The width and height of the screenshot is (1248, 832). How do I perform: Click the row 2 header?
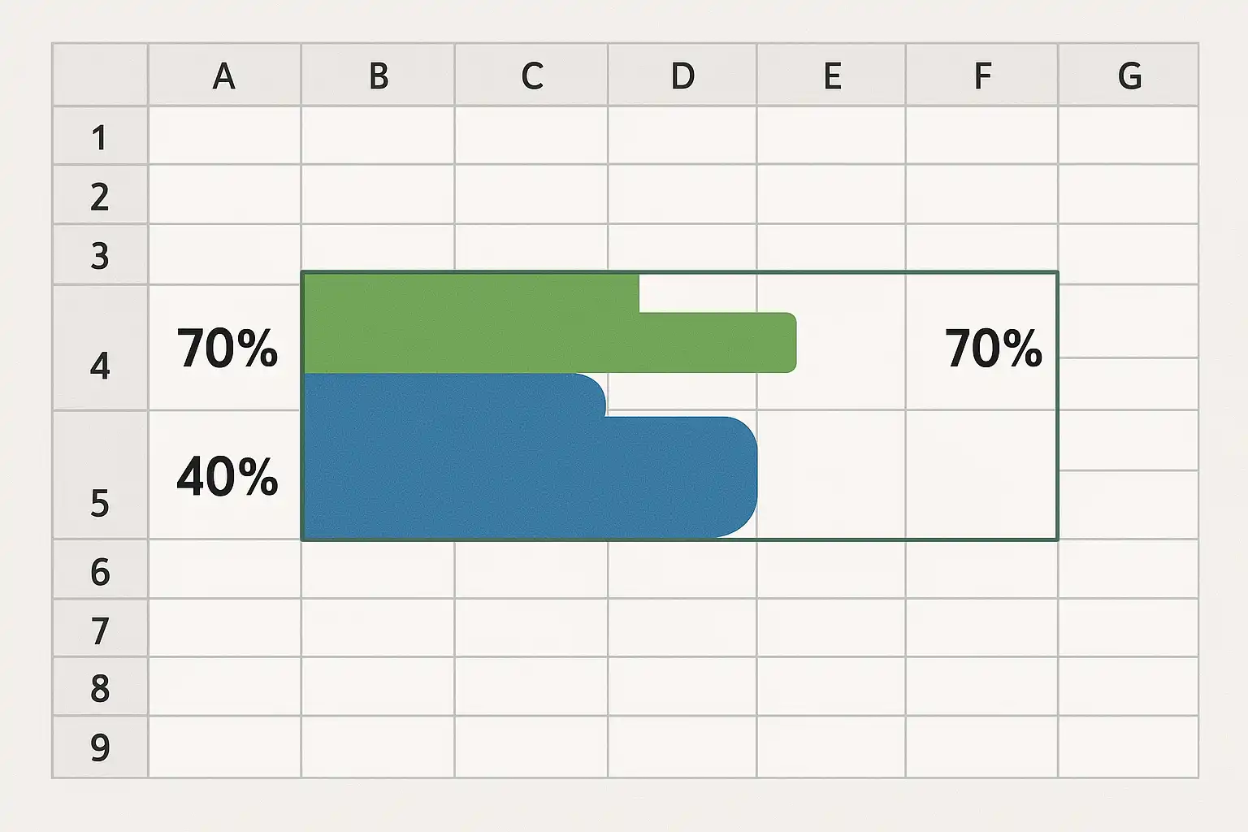(100, 196)
